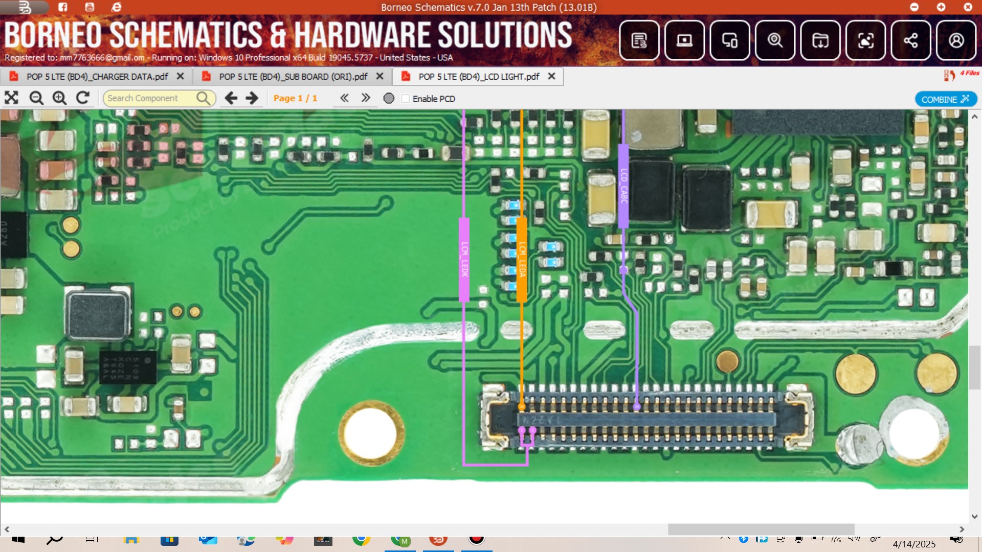The width and height of the screenshot is (982, 552).
Task: Click the gray circle toolbar indicator
Action: tap(389, 98)
